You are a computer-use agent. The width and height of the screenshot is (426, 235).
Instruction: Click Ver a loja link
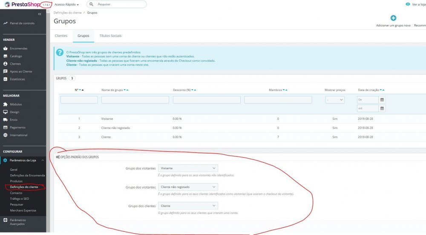click(419, 4)
